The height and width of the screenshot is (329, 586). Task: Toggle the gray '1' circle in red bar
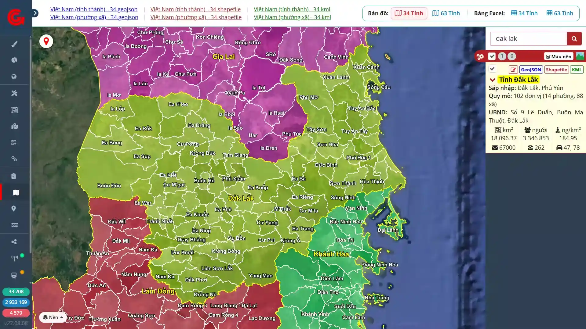coord(502,56)
